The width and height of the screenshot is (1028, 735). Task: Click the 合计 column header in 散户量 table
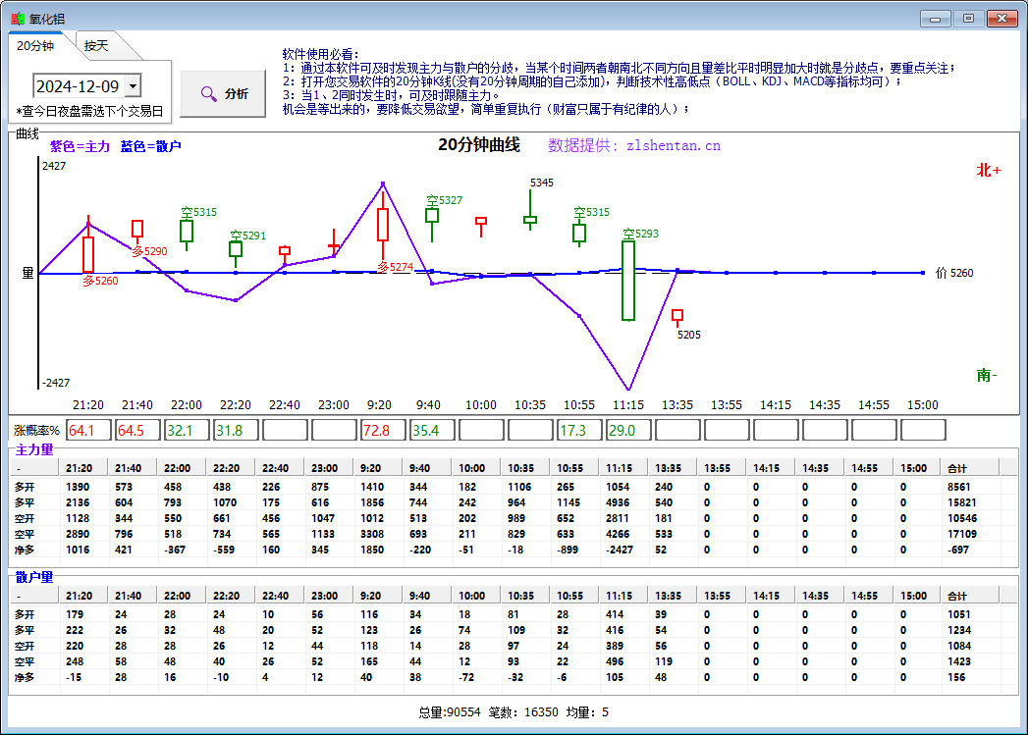[x=970, y=596]
